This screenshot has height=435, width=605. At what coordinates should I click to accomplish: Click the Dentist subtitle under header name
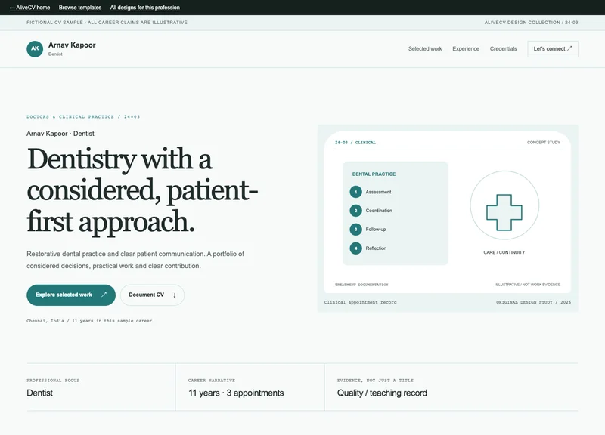[55, 54]
